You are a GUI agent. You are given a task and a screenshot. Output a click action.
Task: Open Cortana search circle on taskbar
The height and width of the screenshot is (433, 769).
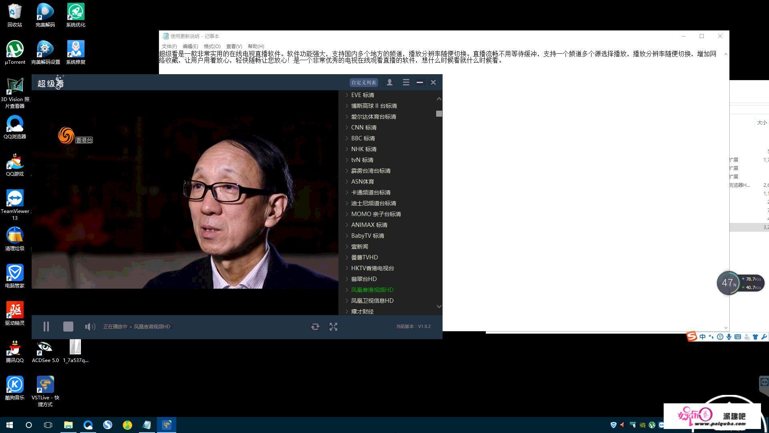click(29, 425)
